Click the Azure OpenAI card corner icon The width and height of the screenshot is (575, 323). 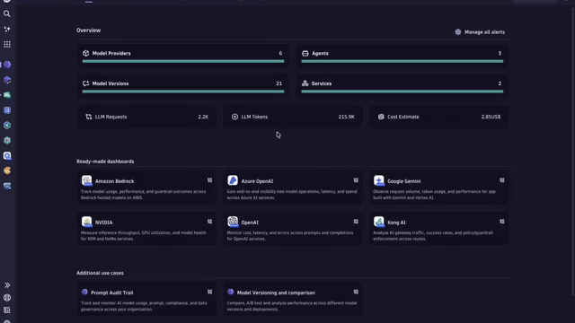point(356,180)
